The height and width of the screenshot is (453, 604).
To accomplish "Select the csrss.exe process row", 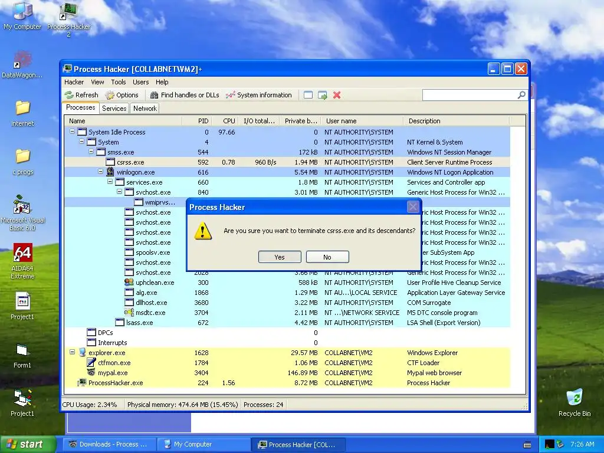I will [x=287, y=162].
